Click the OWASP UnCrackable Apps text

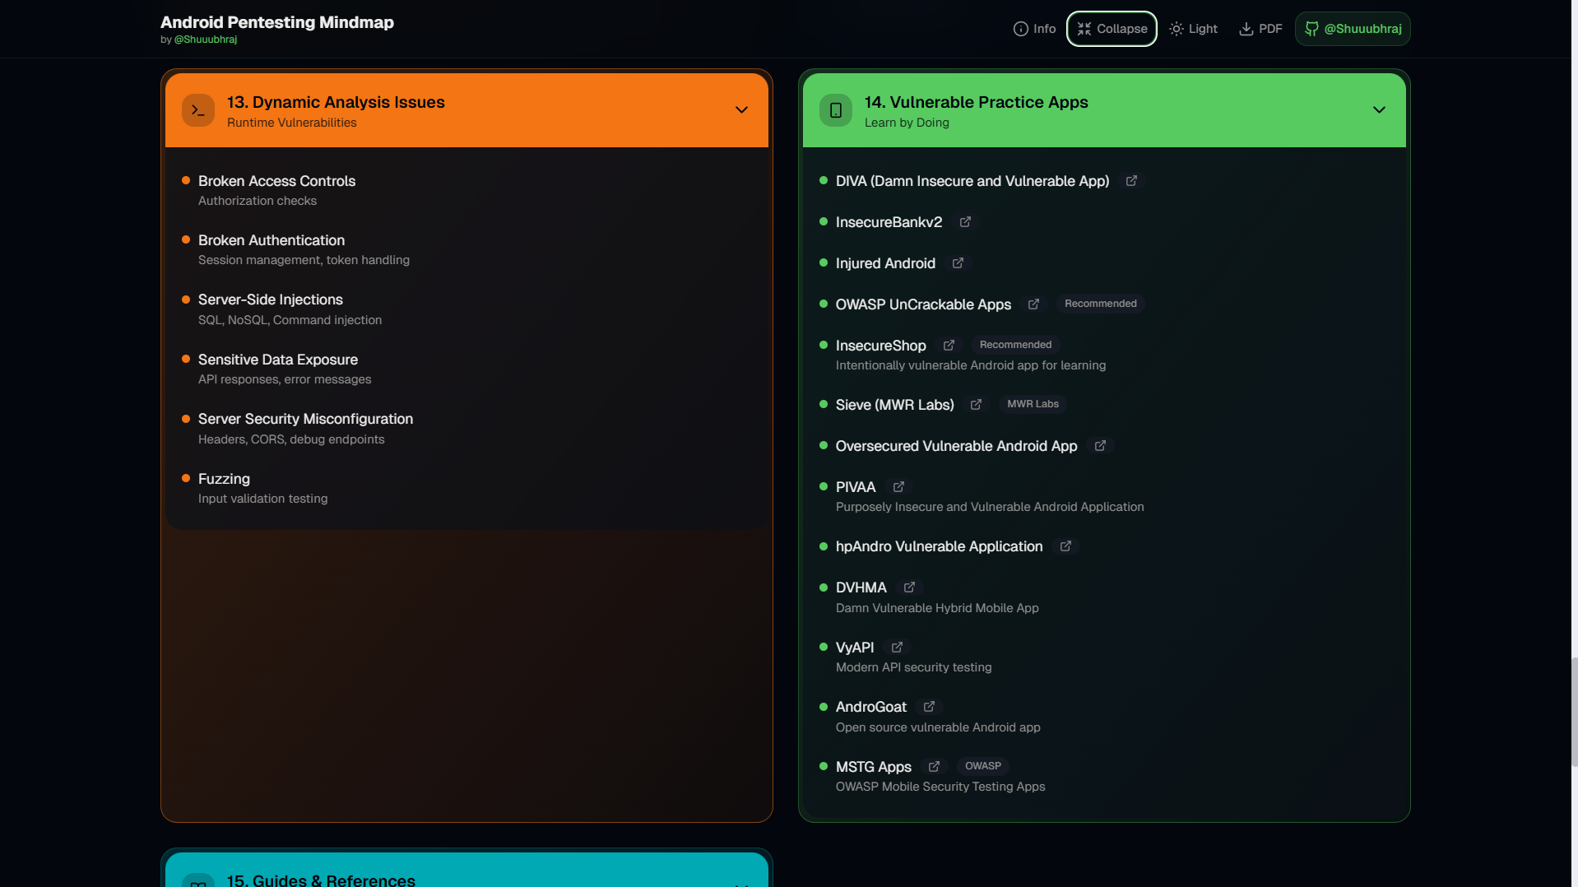point(923,304)
